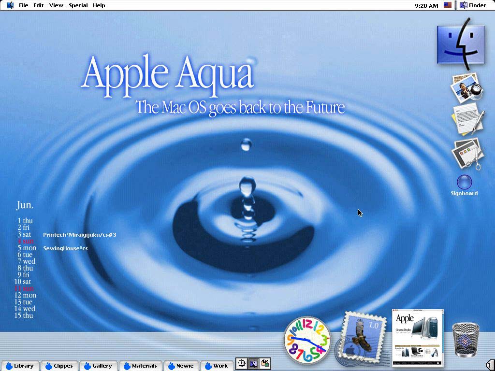
Task: Click the Jun. month heading
Action: click(x=25, y=205)
